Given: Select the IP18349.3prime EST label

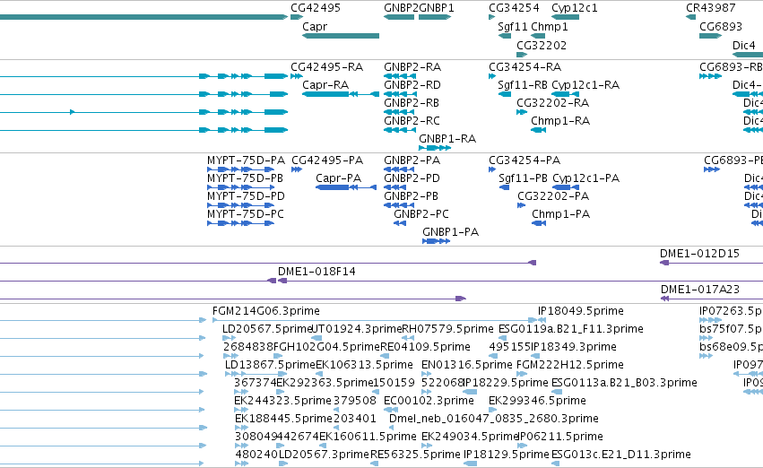Looking at the screenshot, I should 573,347.
